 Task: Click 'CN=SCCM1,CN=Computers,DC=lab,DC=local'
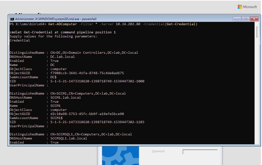click(x=88, y=94)
